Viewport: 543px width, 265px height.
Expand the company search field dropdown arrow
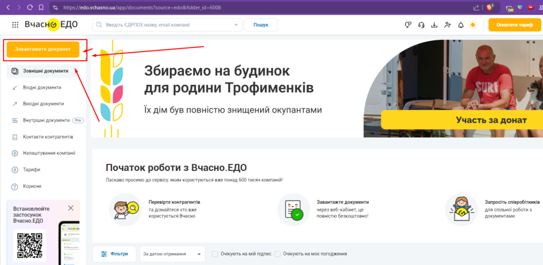tap(236, 25)
